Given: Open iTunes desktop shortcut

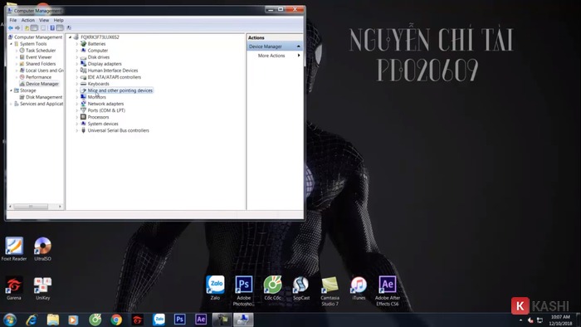Looking at the screenshot, I should [x=359, y=288].
